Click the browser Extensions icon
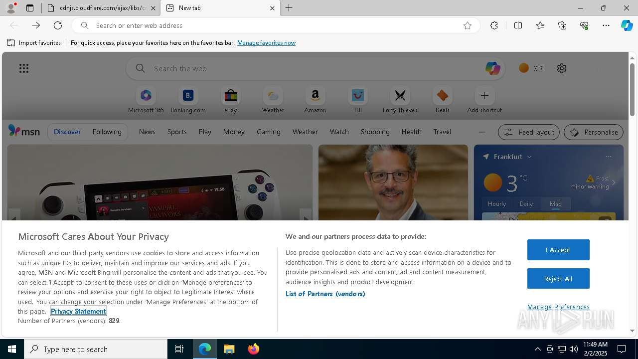The width and height of the screenshot is (638, 359). (x=494, y=25)
